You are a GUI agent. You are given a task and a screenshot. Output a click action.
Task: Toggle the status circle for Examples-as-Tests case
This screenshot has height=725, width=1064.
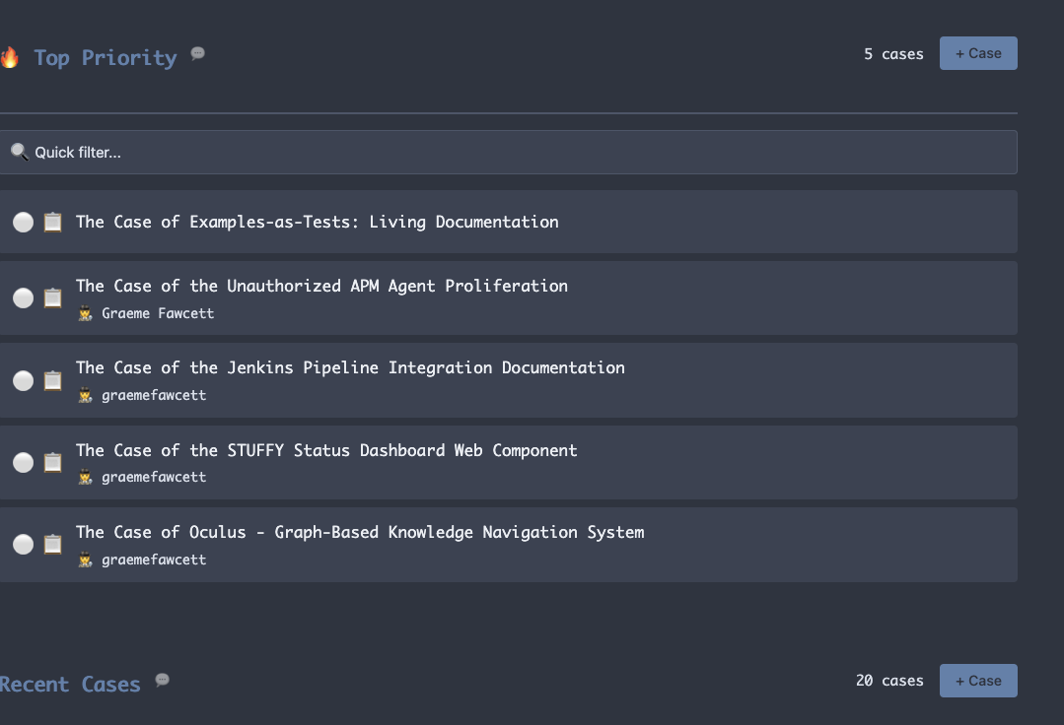click(x=23, y=223)
